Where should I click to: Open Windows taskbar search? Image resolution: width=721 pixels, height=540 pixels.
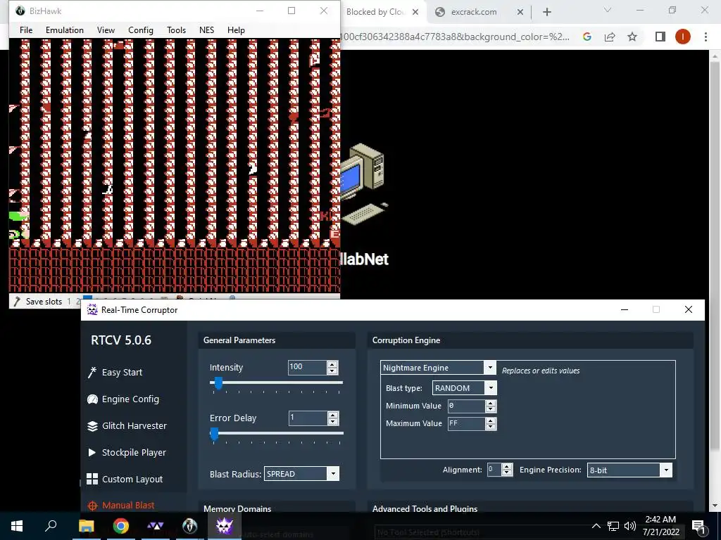51,526
